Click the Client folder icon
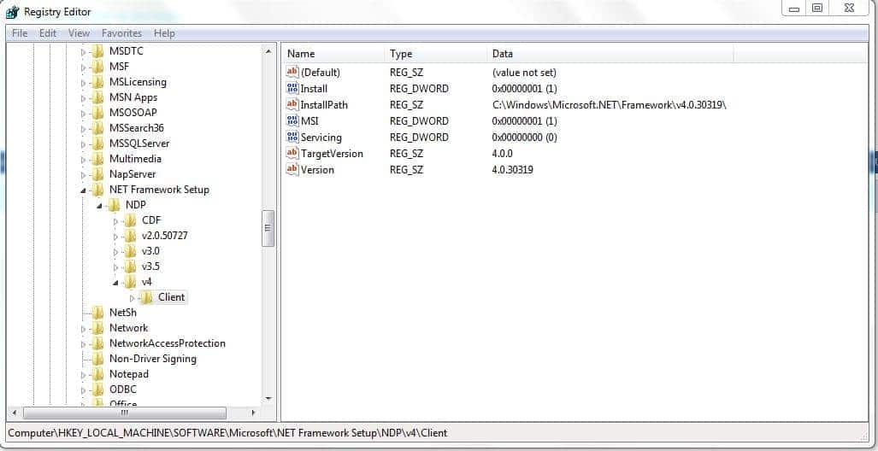 point(147,298)
